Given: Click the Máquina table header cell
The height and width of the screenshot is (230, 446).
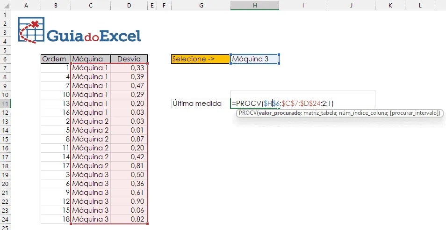Looking at the screenshot, I should [91, 59].
